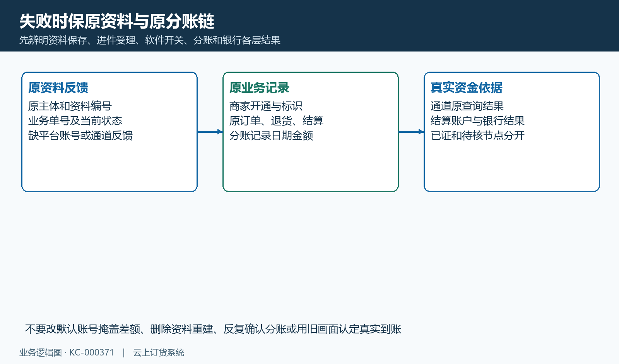Select the heading 真实资金依据
The height and width of the screenshot is (364, 619).
point(467,88)
